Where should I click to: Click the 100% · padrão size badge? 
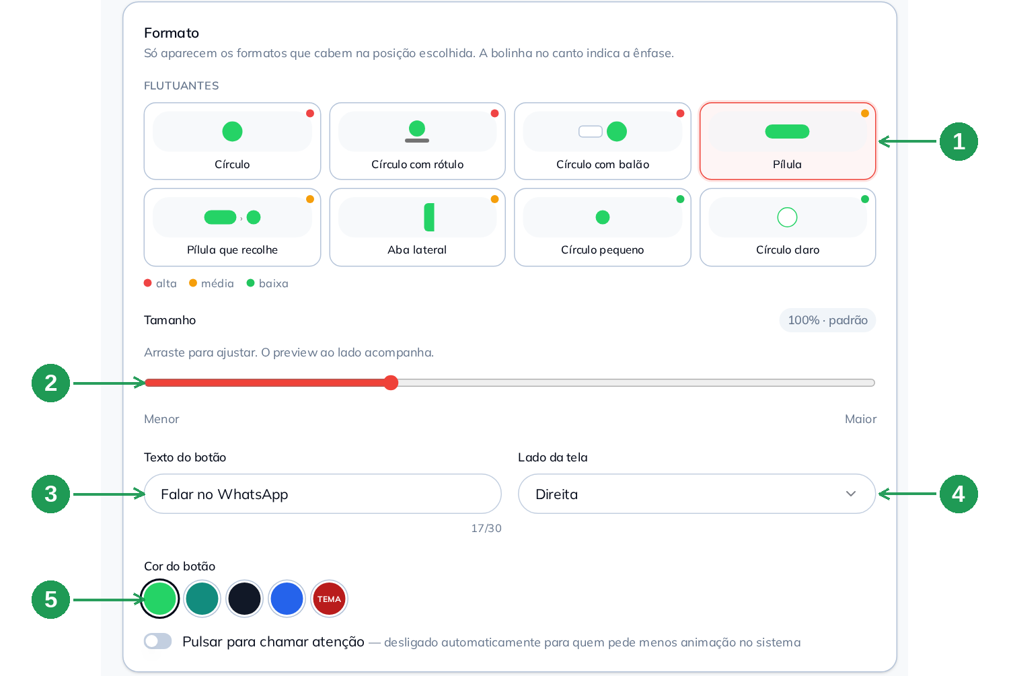point(827,320)
